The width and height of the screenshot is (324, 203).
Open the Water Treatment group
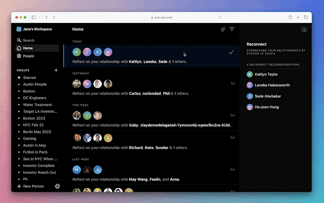coord(37,105)
